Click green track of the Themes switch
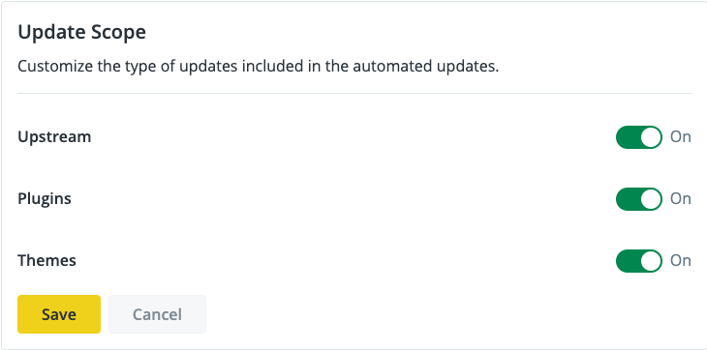The height and width of the screenshot is (350, 707). [629, 261]
